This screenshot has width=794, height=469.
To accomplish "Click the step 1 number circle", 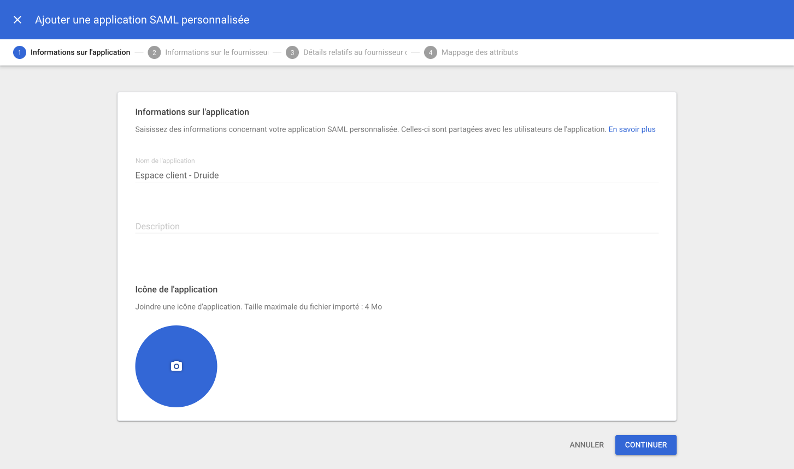I will pos(20,52).
